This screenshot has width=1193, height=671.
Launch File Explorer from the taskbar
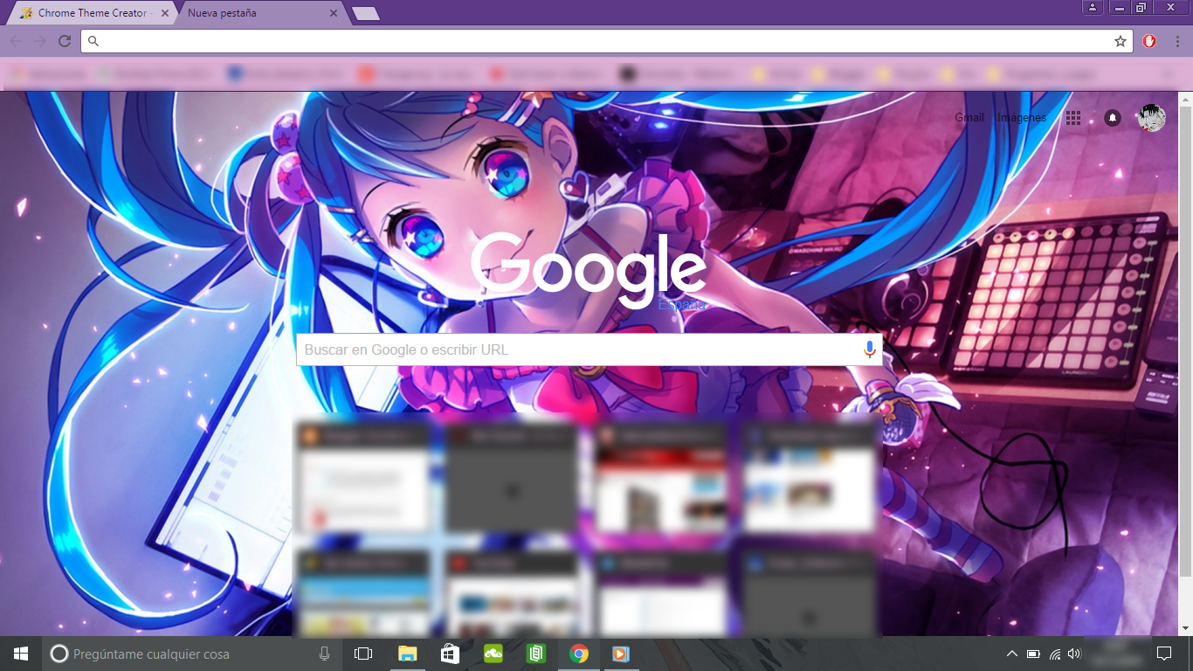tap(407, 654)
